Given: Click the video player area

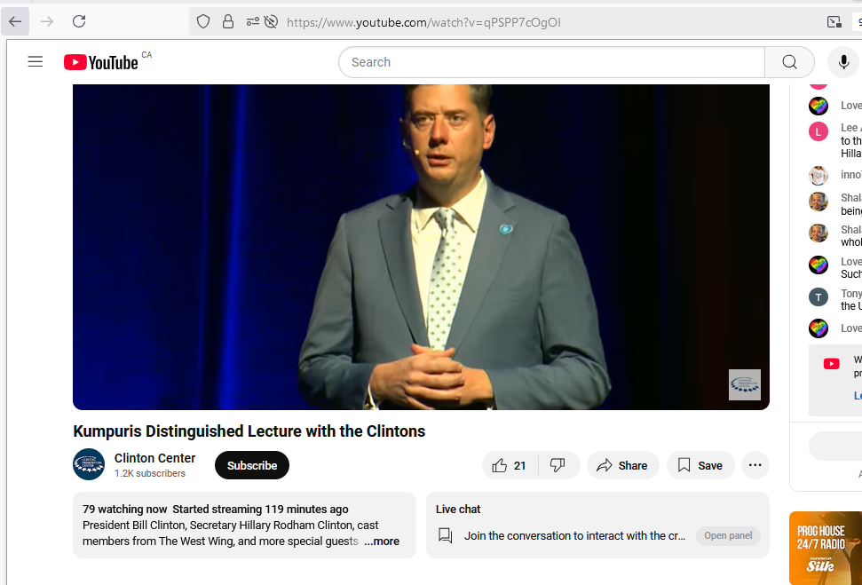Looking at the screenshot, I should [x=421, y=247].
